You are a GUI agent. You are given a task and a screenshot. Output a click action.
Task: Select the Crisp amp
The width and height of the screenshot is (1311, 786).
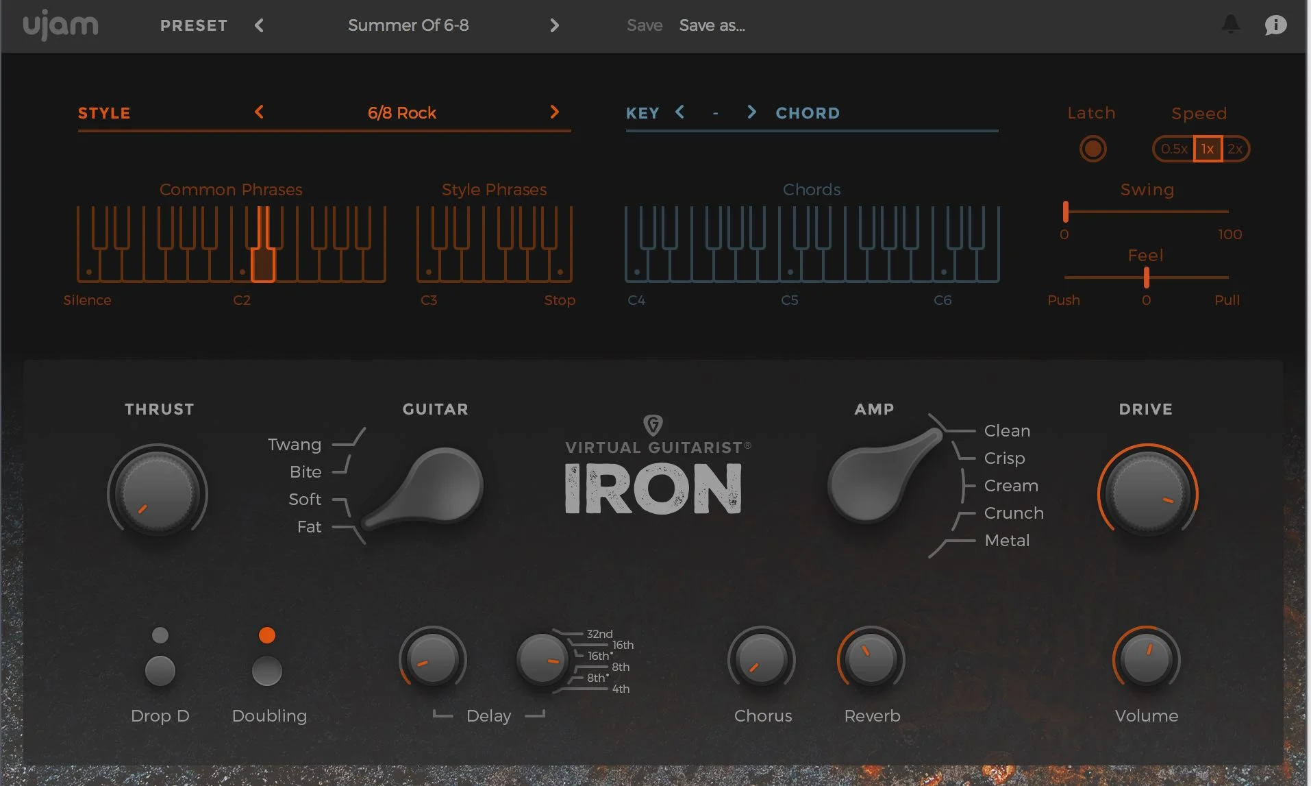[x=1004, y=458]
